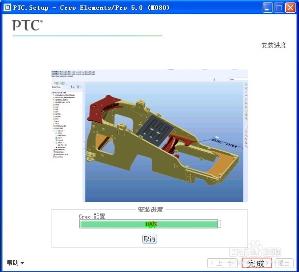
Task: Click the 上一步 back button
Action: click(x=222, y=263)
